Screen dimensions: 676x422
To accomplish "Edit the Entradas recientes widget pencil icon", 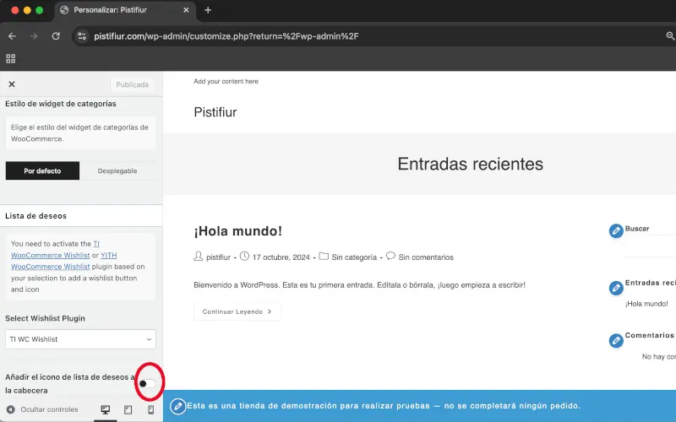I will coord(616,288).
